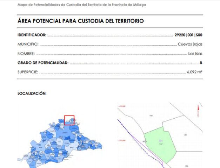
Task: Click the MUNICIPIO label
Action: (x=28, y=44)
